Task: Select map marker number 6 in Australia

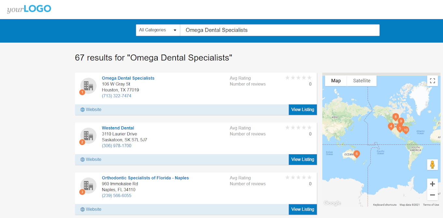Action: coord(357,154)
